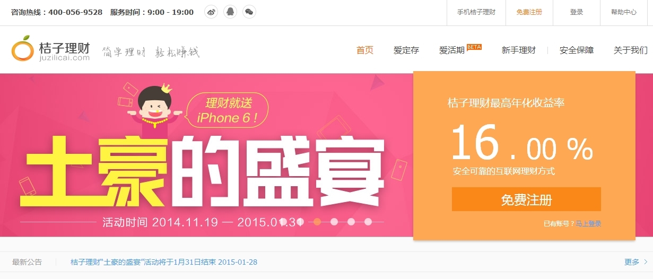Open the QQ penguin icon
Image resolution: width=653 pixels, height=279 pixels.
[x=230, y=12]
